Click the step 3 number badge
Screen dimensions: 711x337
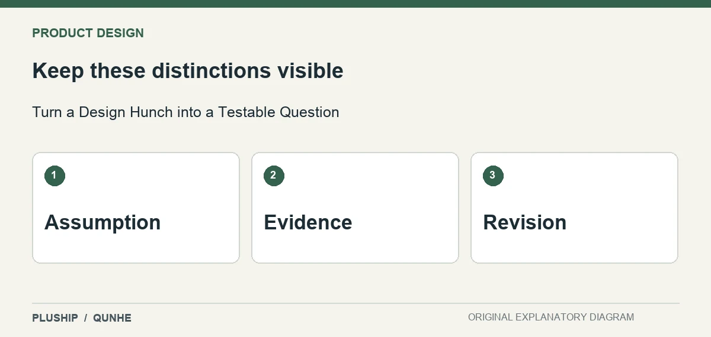click(493, 175)
